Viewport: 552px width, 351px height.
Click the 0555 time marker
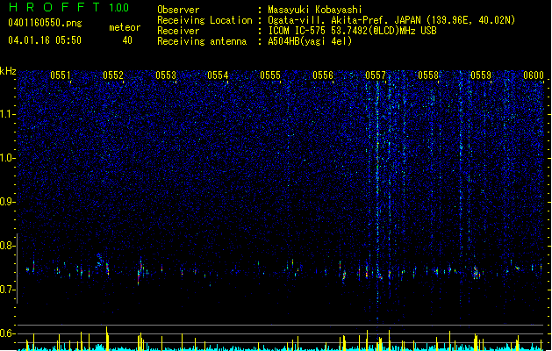pyautogui.click(x=270, y=75)
